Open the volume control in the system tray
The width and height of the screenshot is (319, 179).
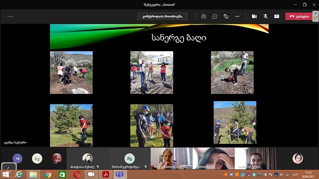282,174
